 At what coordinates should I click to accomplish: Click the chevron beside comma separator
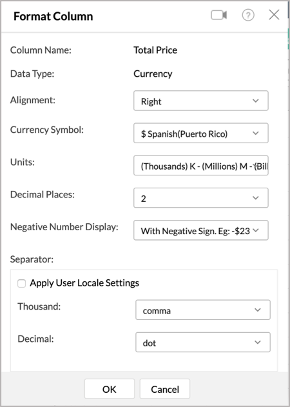click(258, 310)
